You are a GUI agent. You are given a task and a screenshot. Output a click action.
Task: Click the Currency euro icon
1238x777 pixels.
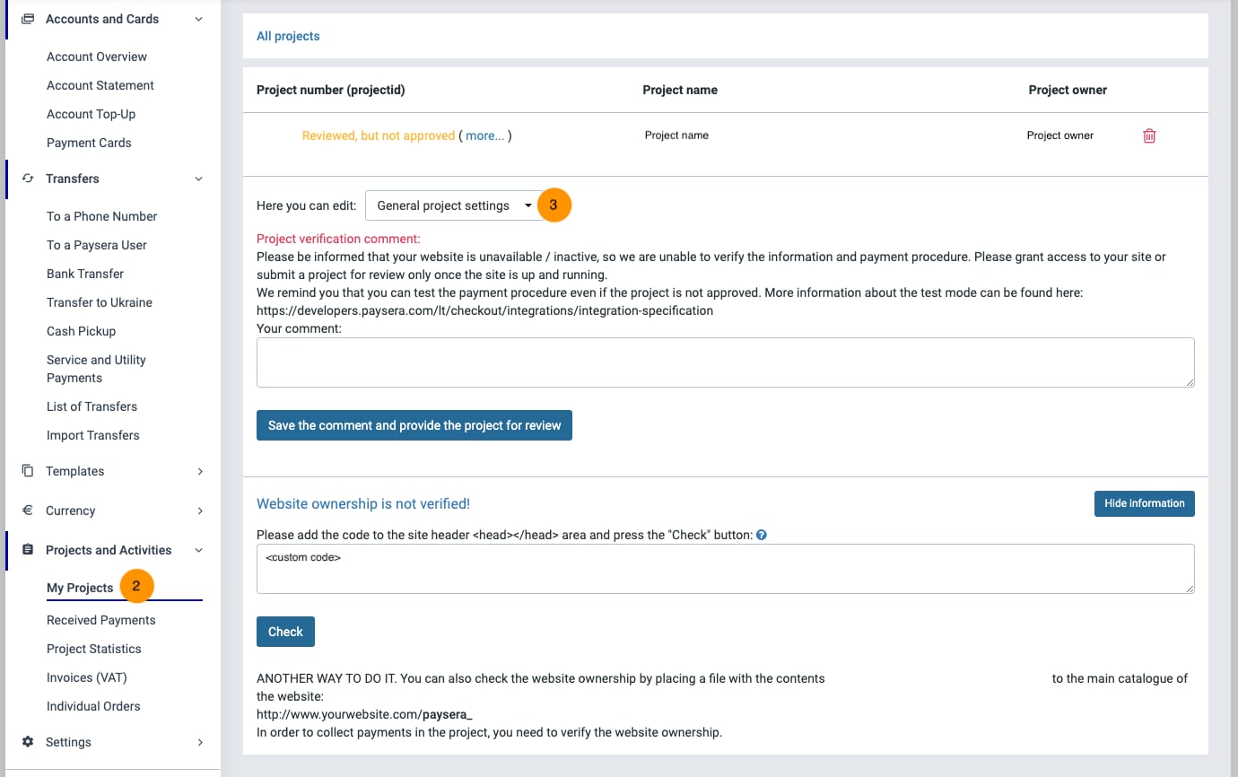[28, 511]
